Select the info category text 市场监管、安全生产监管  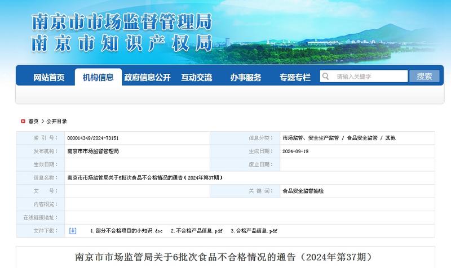click(311, 138)
